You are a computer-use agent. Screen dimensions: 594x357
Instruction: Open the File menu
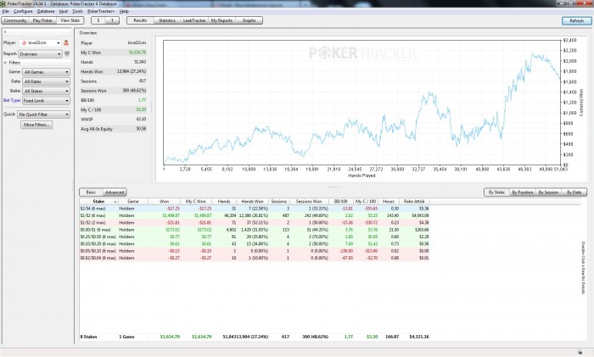[5, 11]
